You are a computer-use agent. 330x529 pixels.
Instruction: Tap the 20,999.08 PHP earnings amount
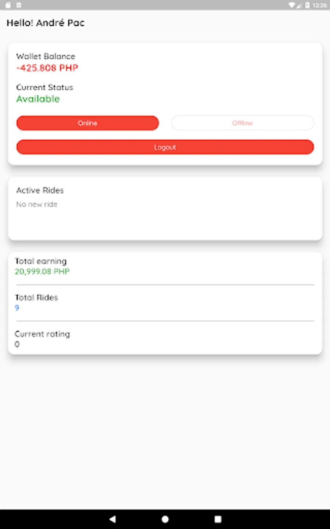[42, 271]
